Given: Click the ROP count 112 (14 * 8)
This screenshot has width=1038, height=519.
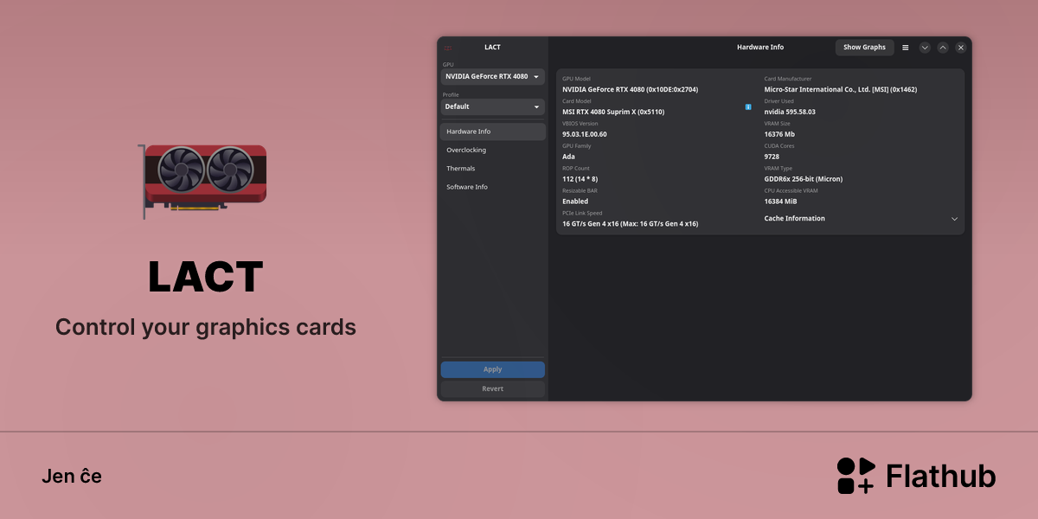Looking at the screenshot, I should 581,179.
